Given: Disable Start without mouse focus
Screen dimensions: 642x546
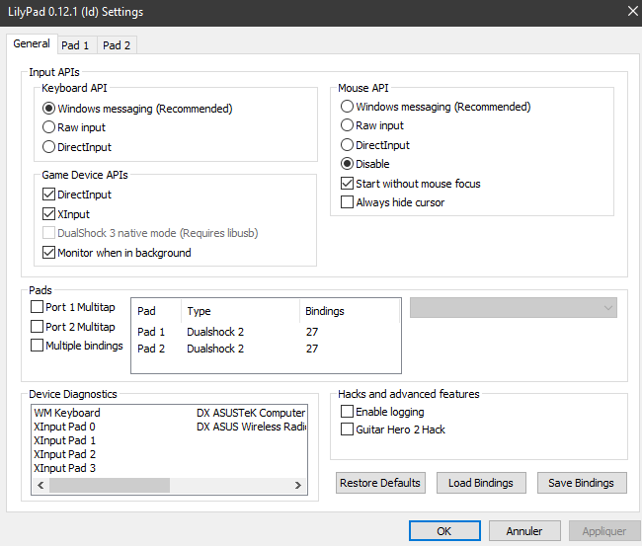Looking at the screenshot, I should pos(347,184).
